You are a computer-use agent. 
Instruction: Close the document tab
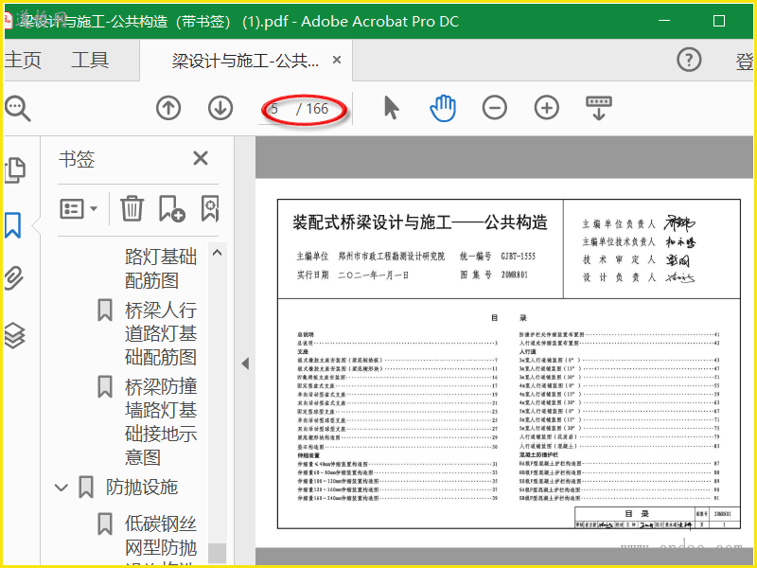click(x=337, y=60)
